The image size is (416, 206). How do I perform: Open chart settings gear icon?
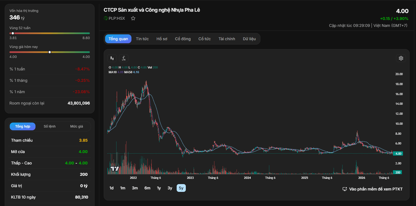pos(401,58)
